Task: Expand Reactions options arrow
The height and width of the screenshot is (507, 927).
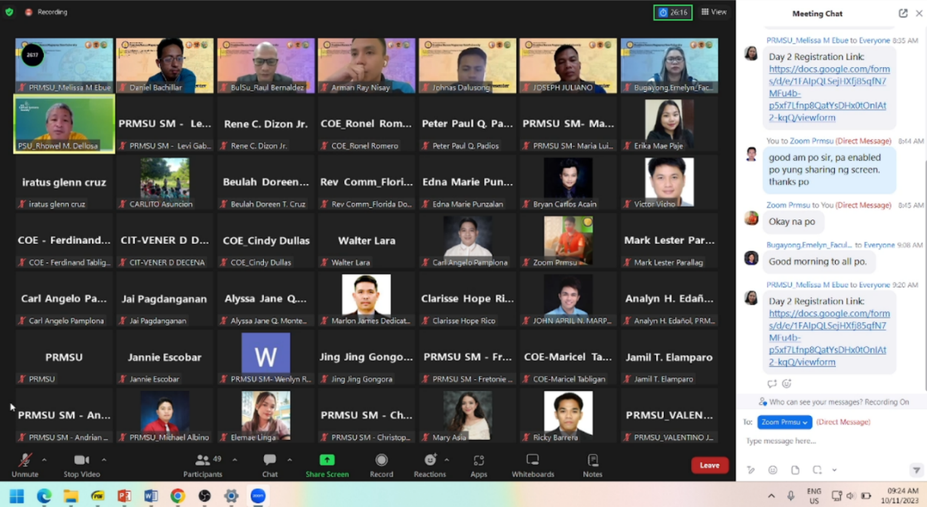Action: point(447,459)
